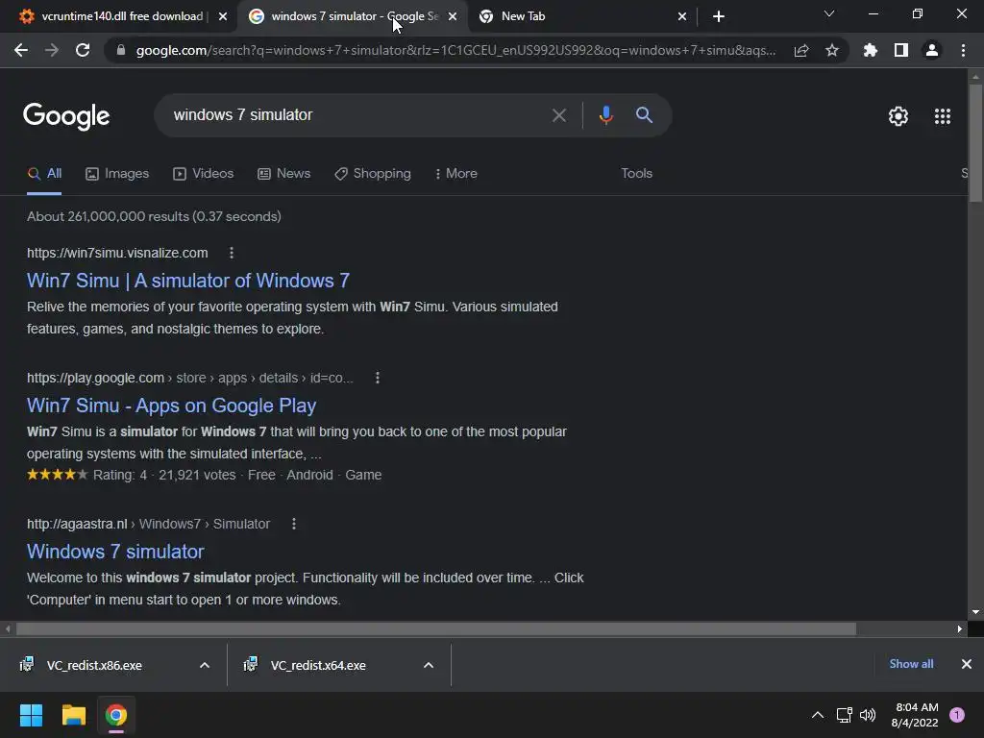984x738 pixels.
Task: Click the horizontal scrollbar right arrow
Action: [960, 628]
